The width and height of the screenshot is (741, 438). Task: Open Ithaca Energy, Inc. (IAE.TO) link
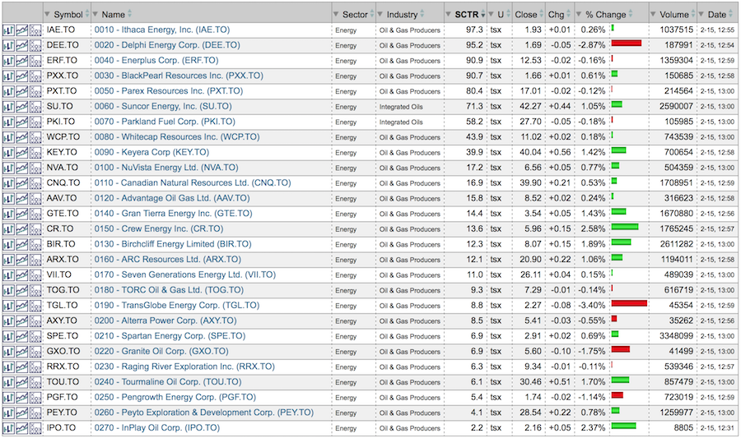tap(162, 30)
